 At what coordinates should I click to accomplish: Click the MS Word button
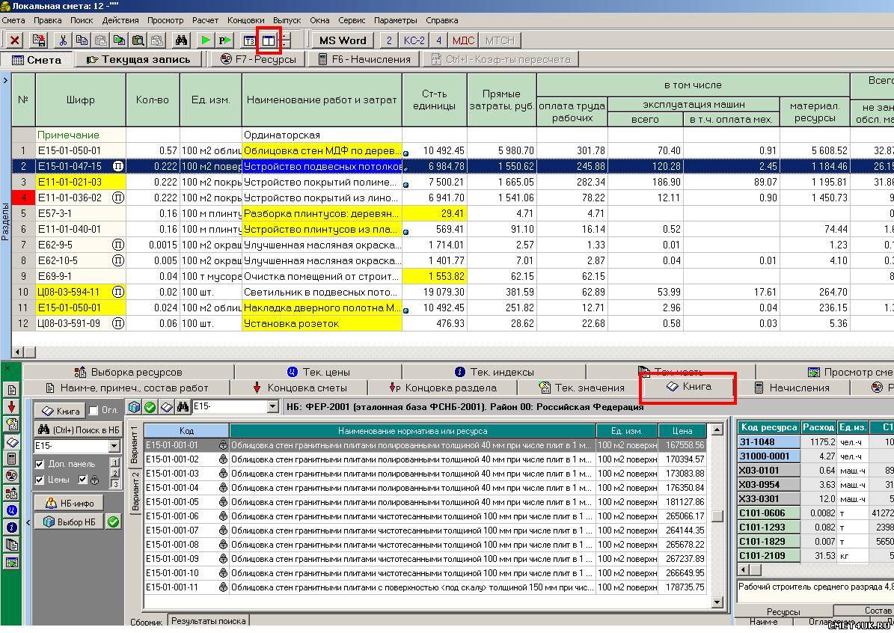(x=343, y=40)
